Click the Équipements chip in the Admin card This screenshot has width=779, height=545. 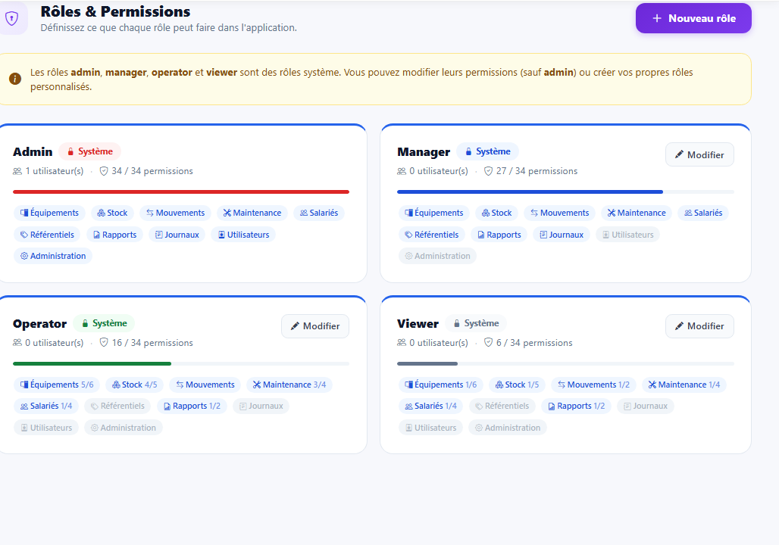[49, 213]
